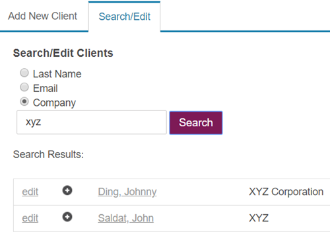The width and height of the screenshot is (330, 244).
Task: Open the Search/Edit tab
Action: (125, 17)
